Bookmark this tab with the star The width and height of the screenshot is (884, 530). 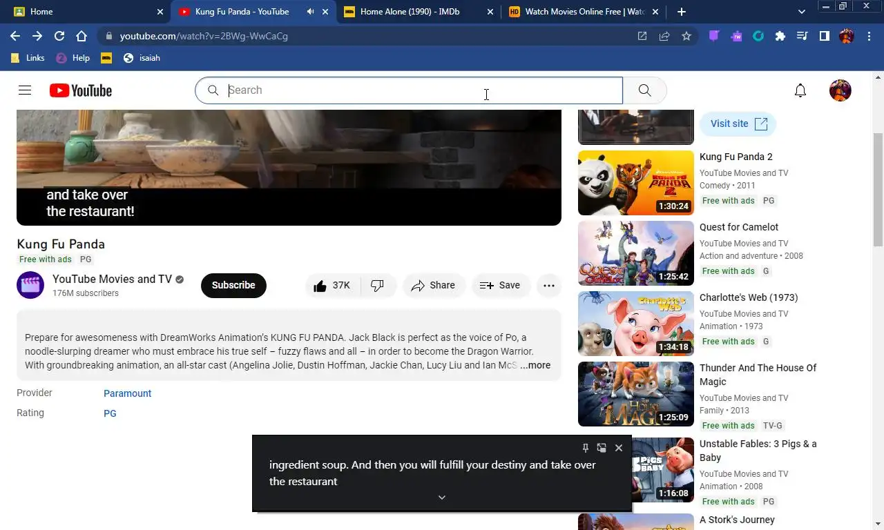coord(686,36)
